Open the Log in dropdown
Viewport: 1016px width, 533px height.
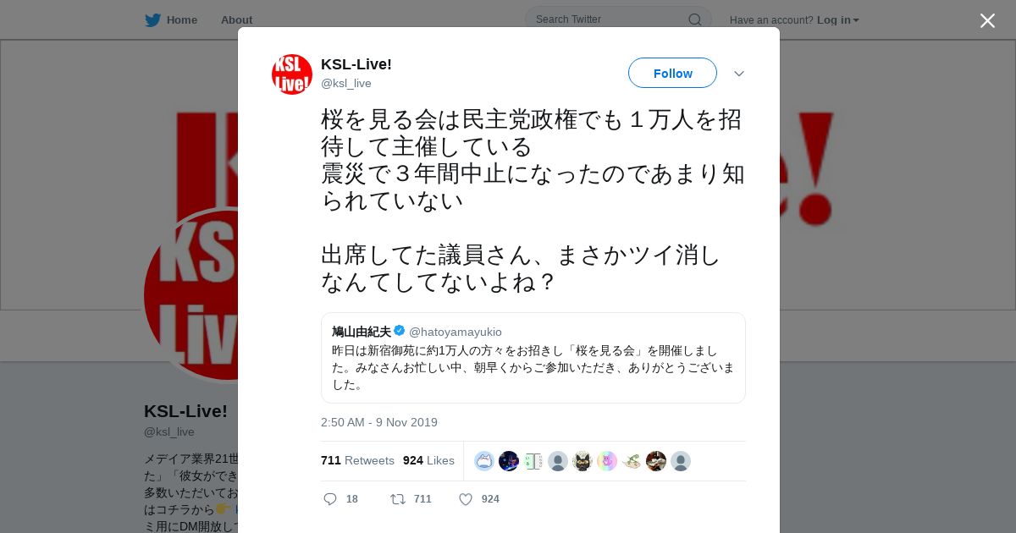tap(838, 19)
